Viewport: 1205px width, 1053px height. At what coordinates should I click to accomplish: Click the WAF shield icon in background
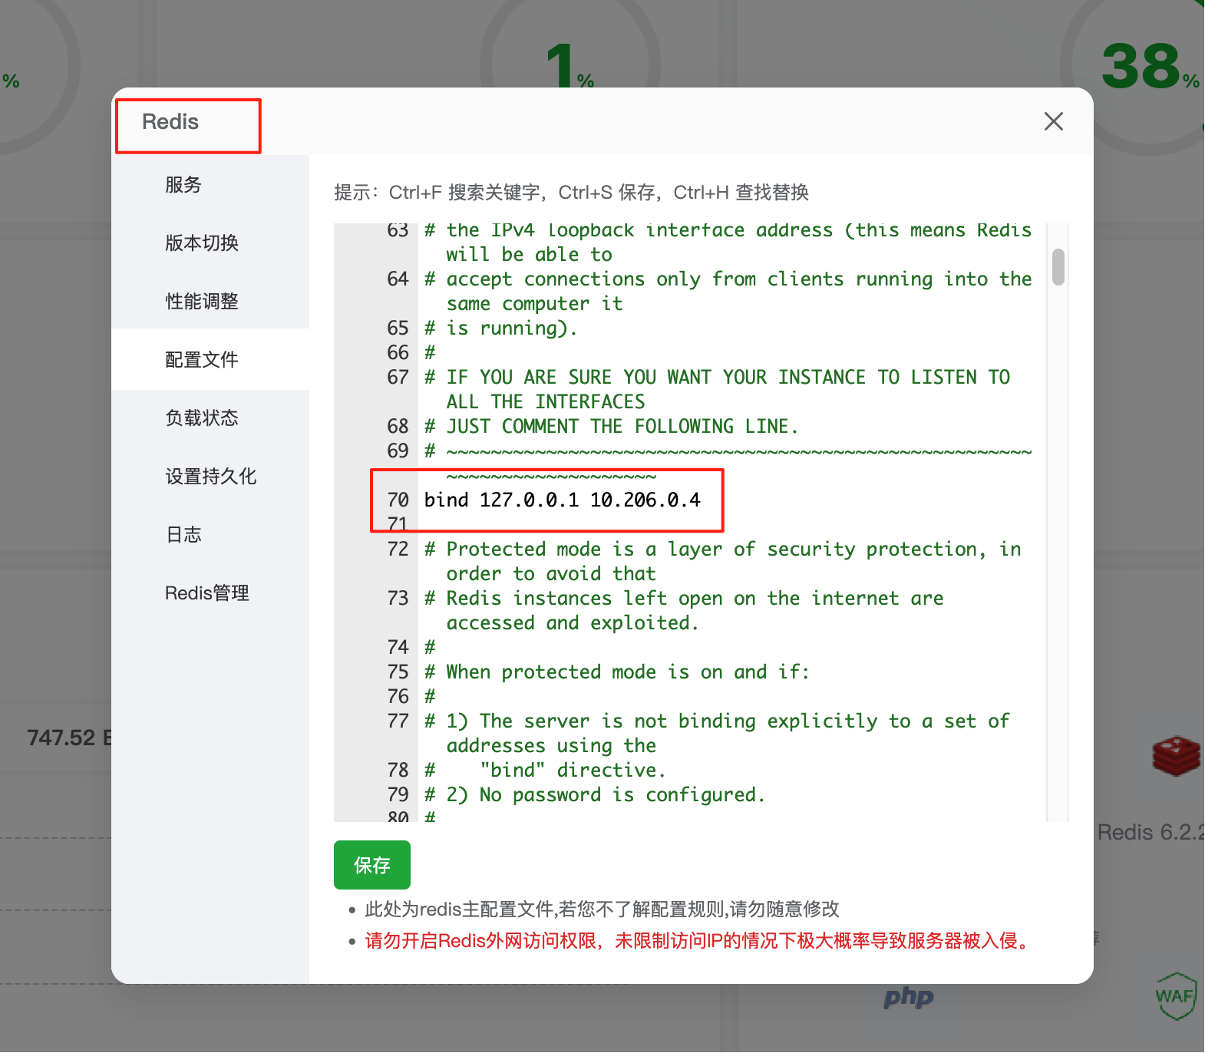[1176, 995]
